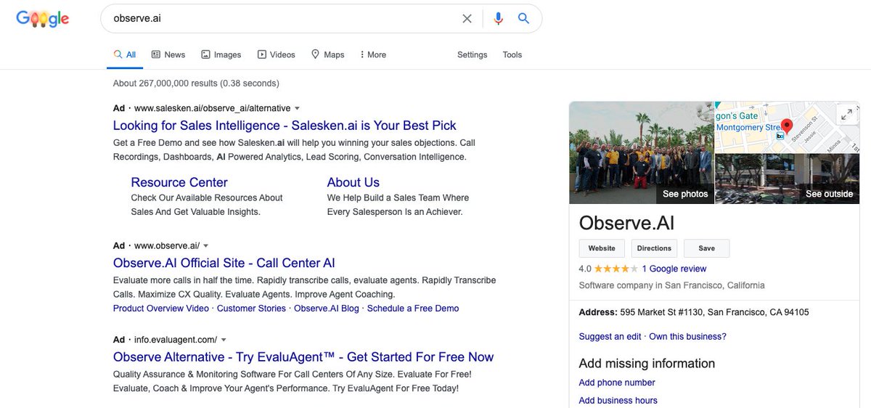871x408 pixels.
Task: Click the info.evaluagent.com/ ad URL text
Action: pyautogui.click(x=176, y=340)
